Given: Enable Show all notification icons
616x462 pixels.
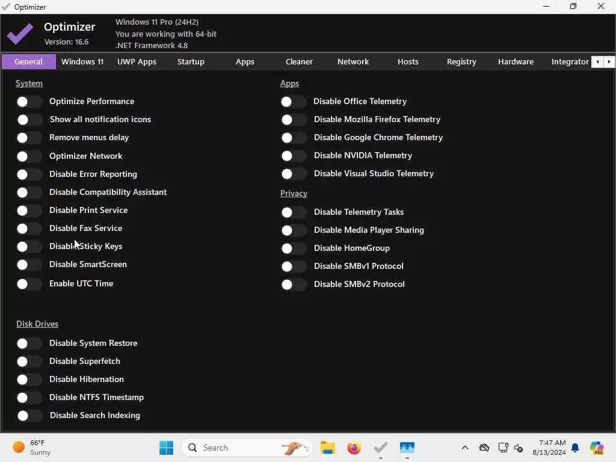Looking at the screenshot, I should (29, 120).
